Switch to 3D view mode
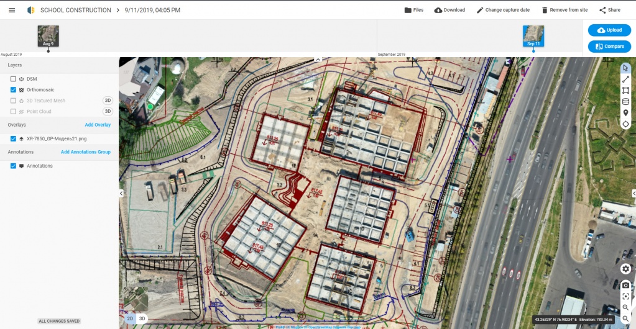The width and height of the screenshot is (636, 329). pos(142,318)
